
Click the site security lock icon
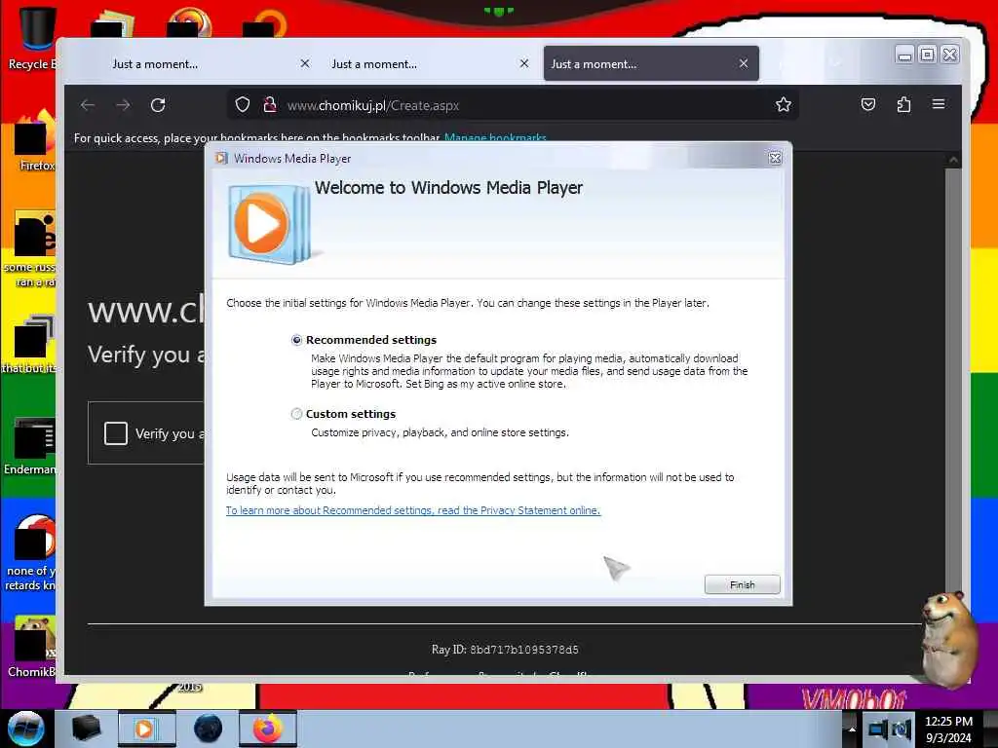click(x=270, y=105)
